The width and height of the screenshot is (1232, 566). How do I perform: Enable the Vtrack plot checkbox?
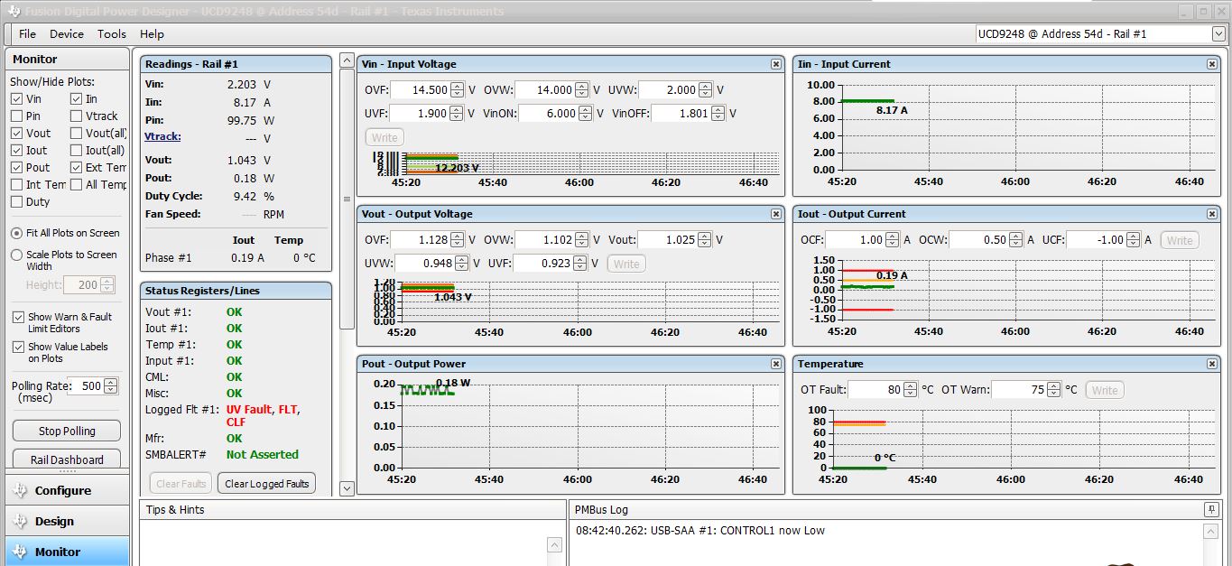coord(77,116)
